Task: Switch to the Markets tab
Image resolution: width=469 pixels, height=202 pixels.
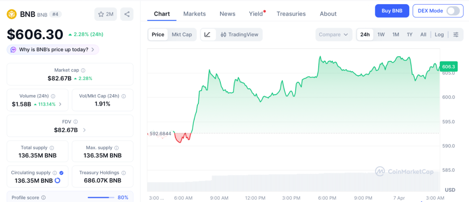Action: (195, 14)
